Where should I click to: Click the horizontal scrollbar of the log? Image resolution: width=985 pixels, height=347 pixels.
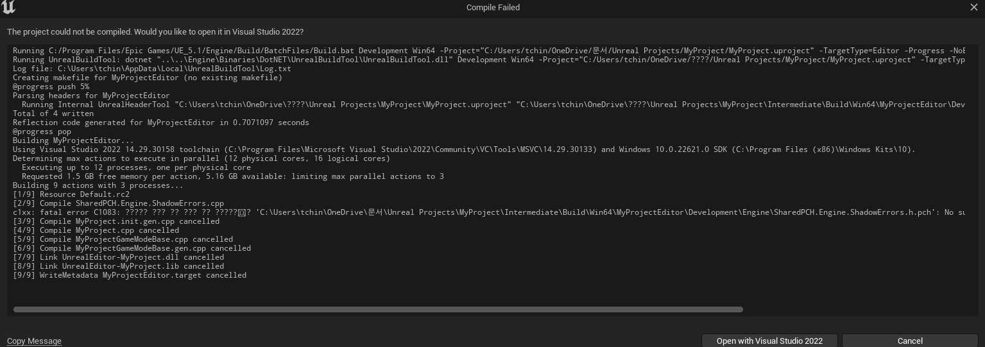pyautogui.click(x=378, y=309)
